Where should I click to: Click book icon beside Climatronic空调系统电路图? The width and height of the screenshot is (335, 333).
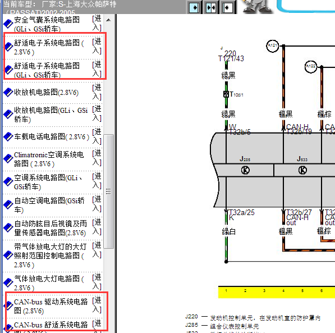click(x=8, y=159)
